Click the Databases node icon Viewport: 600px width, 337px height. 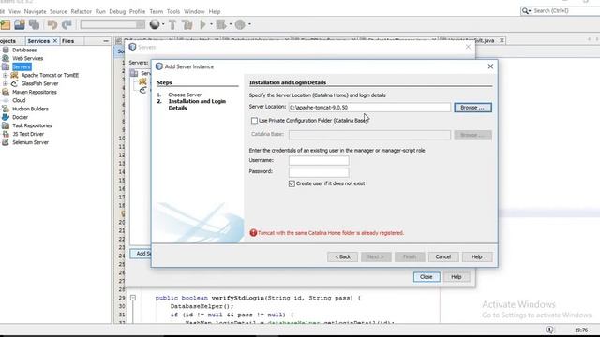(6, 50)
